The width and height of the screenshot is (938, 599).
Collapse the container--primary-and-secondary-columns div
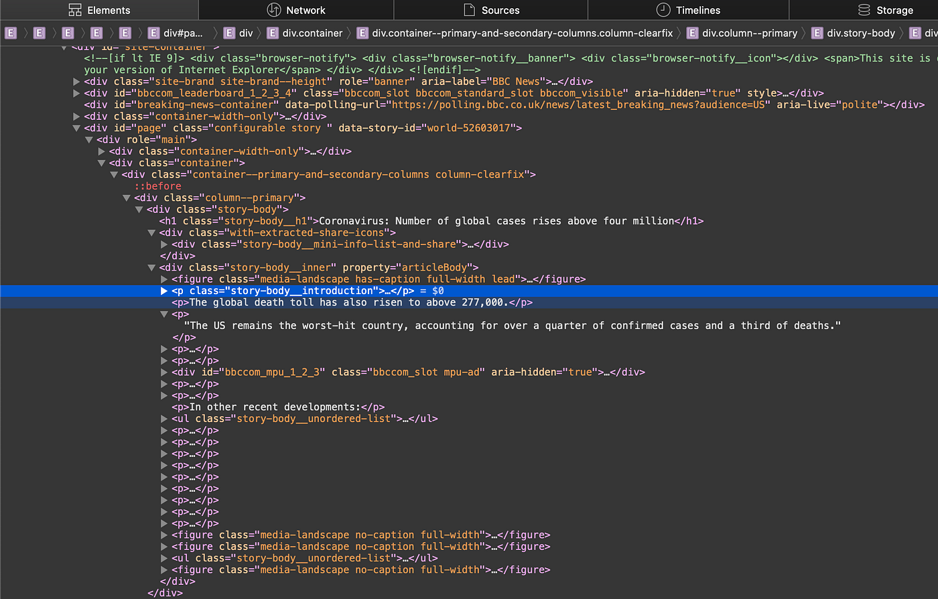pyautogui.click(x=114, y=175)
